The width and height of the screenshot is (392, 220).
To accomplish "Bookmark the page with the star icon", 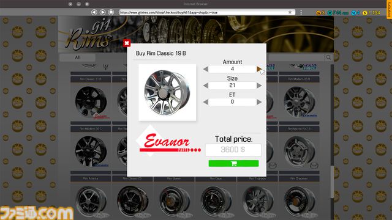I will pyautogui.click(x=290, y=12).
